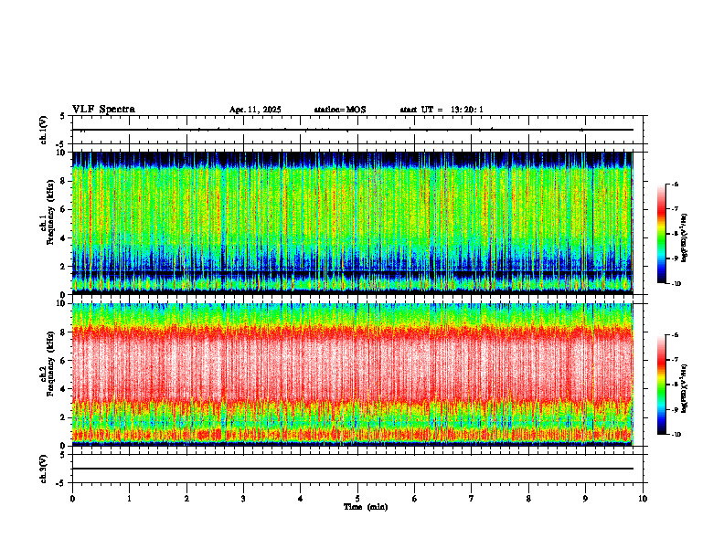Click the 'ch.3(V)' axis label
Screen dimensions: 724x559
point(43,469)
